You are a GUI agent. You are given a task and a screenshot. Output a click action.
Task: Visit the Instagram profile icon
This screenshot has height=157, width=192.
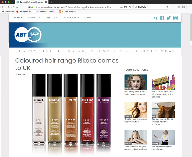pyautogui.click(x=175, y=18)
